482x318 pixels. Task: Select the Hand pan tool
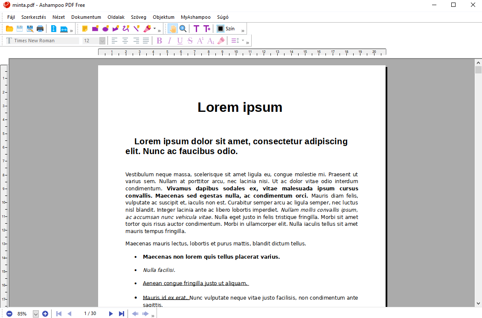tap(172, 29)
